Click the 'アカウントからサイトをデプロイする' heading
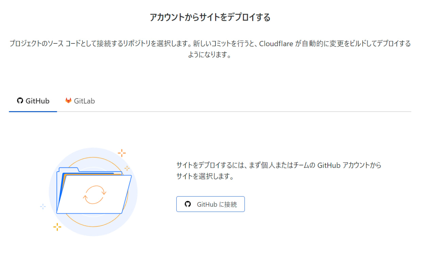Screen dimensions: 435x272 [x=210, y=17]
